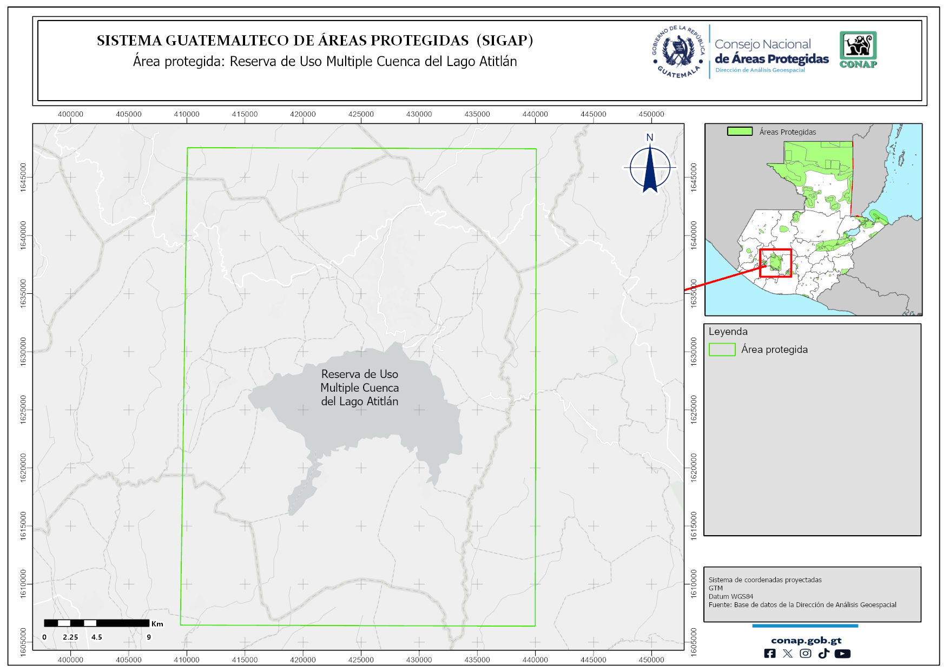Click the Áreas Protegidas swatch in inset map

click(740, 131)
